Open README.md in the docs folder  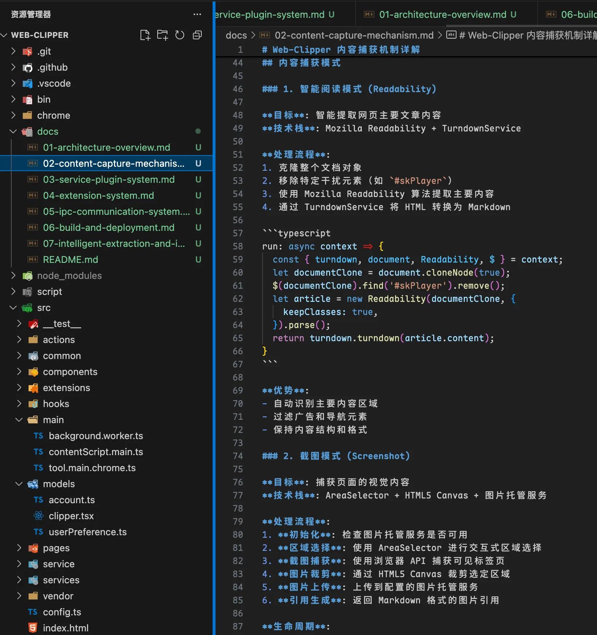click(x=70, y=260)
